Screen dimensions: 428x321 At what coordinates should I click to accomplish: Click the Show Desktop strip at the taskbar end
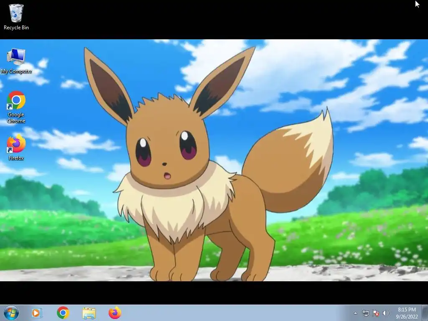tap(425, 313)
